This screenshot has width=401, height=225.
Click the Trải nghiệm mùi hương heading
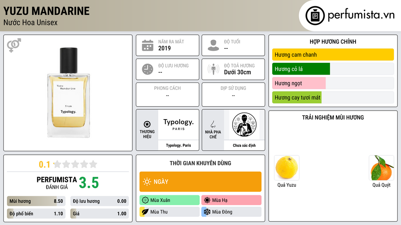(x=333, y=117)
